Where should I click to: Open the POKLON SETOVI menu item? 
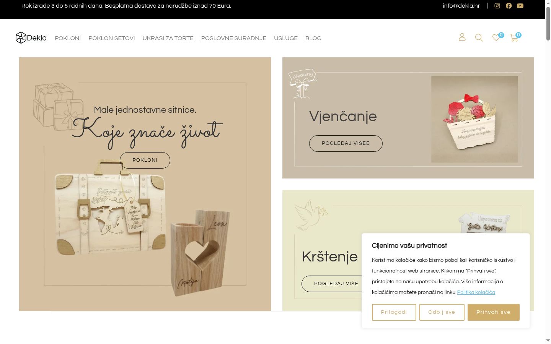pos(112,38)
